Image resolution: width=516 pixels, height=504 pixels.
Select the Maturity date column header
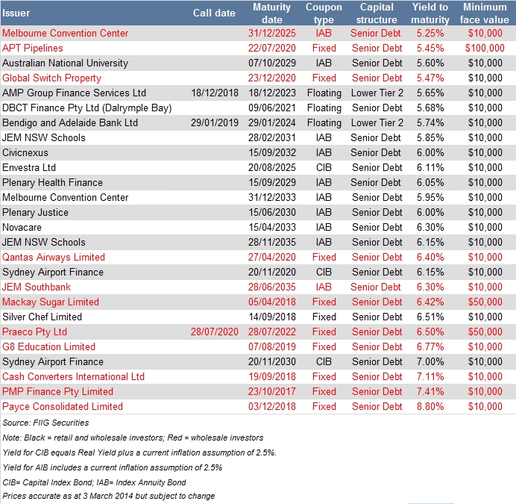pos(272,13)
